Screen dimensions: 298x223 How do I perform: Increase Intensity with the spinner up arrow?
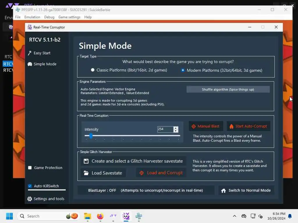(176, 128)
